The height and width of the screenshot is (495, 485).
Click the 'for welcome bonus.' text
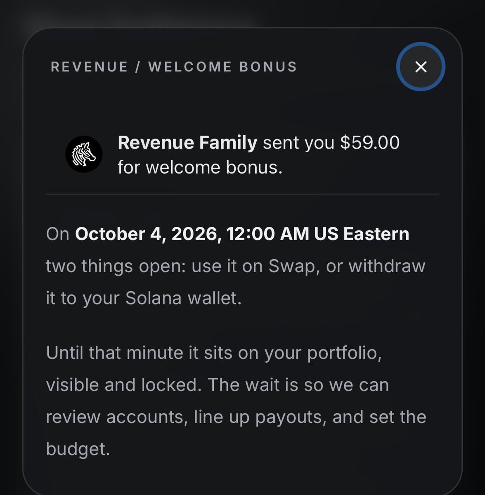tap(200, 167)
